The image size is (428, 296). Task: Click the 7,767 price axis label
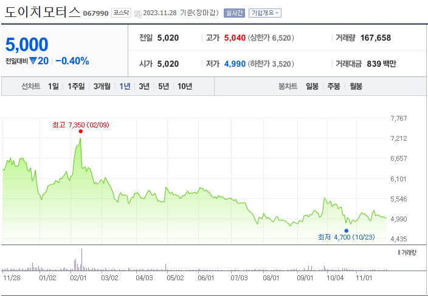click(399, 118)
